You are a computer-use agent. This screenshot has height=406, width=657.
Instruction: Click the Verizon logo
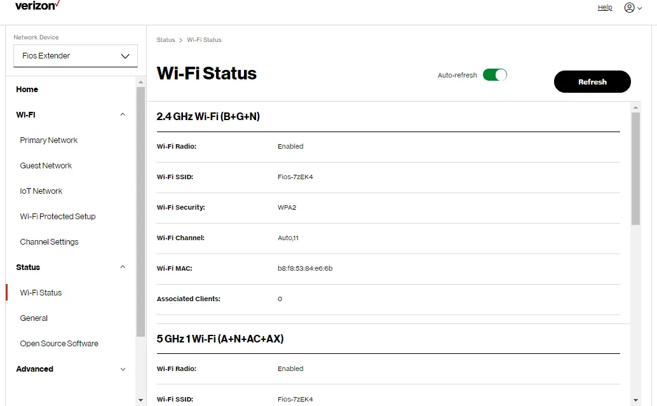36,6
